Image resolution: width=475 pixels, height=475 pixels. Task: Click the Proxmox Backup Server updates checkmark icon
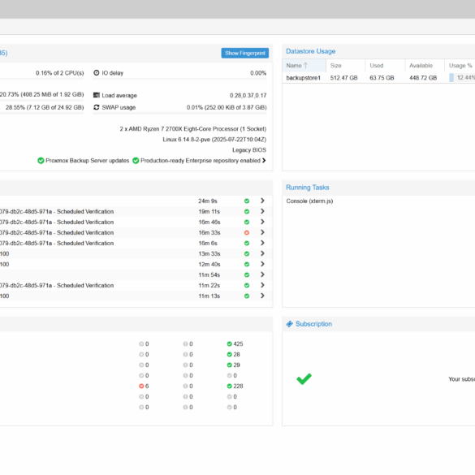[x=41, y=161]
